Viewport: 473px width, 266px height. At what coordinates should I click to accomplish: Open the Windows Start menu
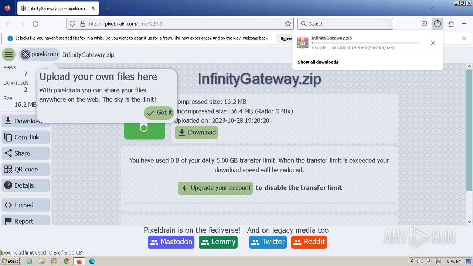pyautogui.click(x=10, y=261)
